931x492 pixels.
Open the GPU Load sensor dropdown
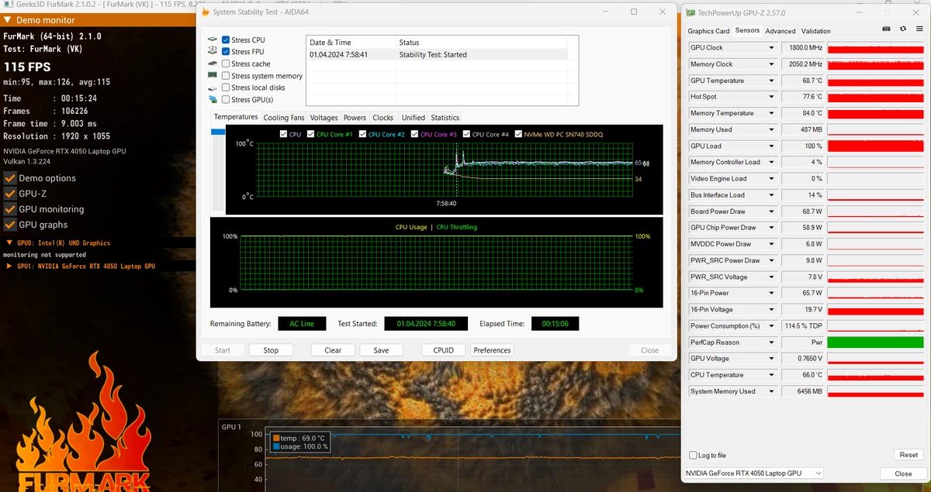771,146
